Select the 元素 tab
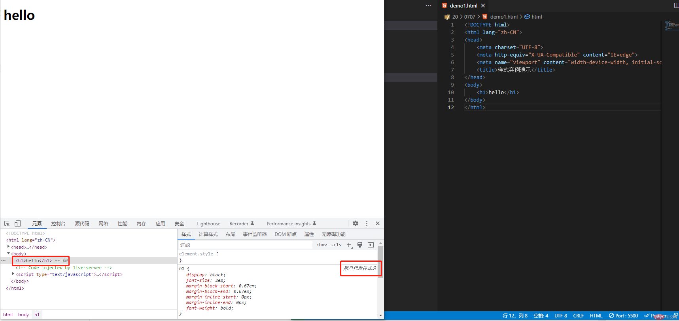Screen dimensions: 679x321 tap(37, 224)
